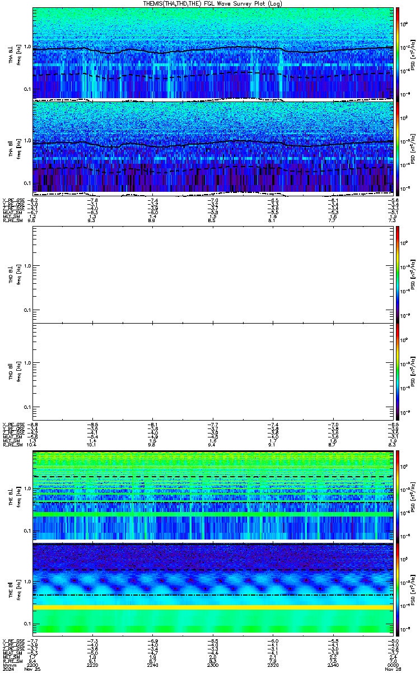Click the FGL Wave Survey Plot title
The image size is (420, 673).
213,3
